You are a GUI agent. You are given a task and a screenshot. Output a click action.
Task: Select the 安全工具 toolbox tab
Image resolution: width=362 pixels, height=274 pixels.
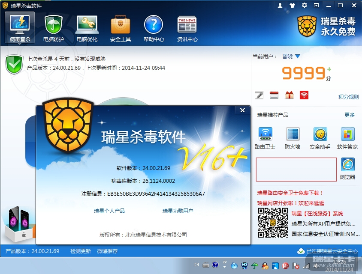pos(120,28)
